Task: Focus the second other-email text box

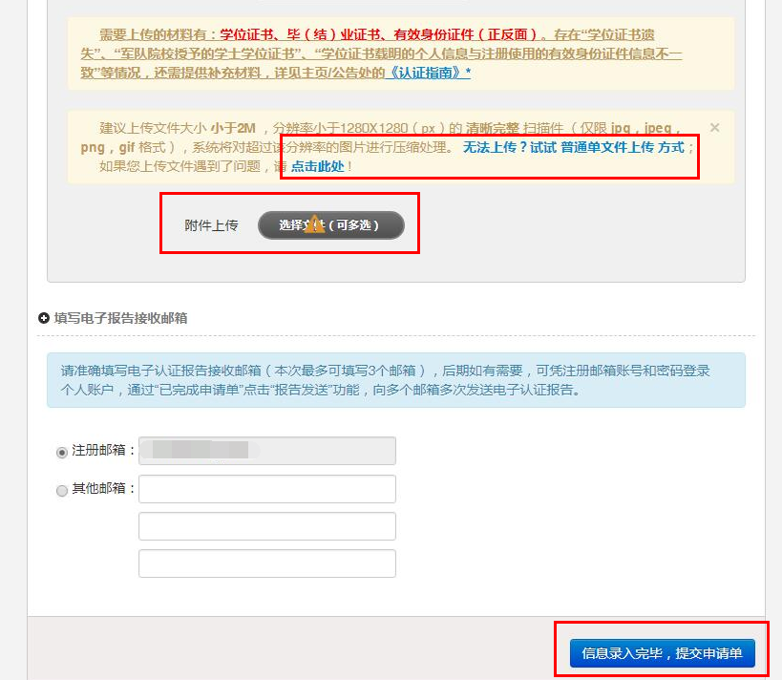Action: click(x=267, y=526)
